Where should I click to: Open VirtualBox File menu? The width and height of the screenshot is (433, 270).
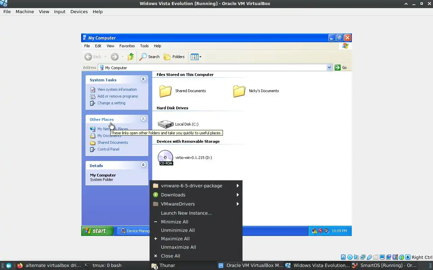[7, 11]
